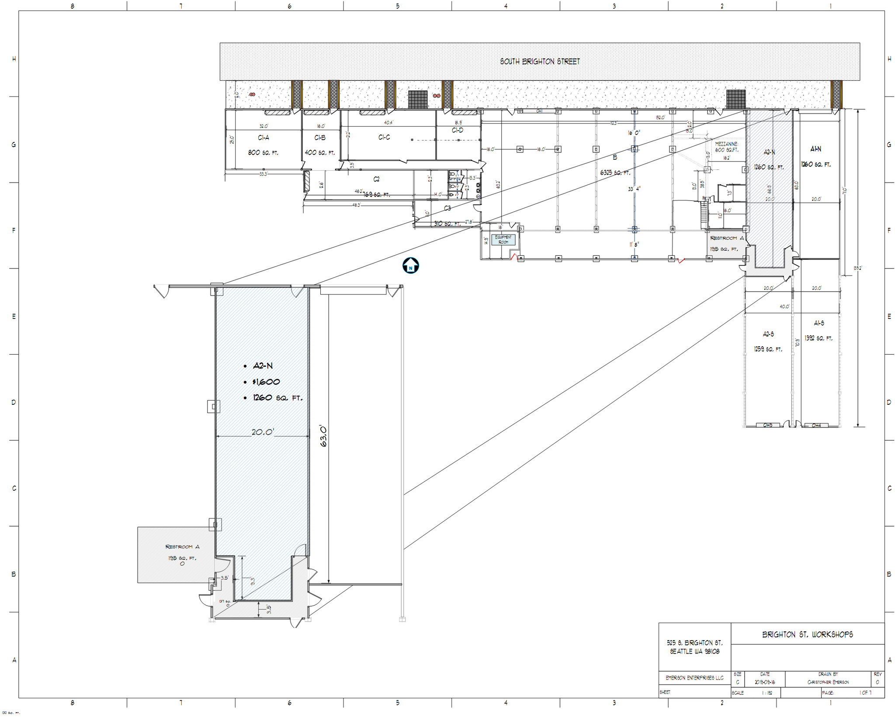Click the 40.4' dimension above C1-C

[x=388, y=123]
